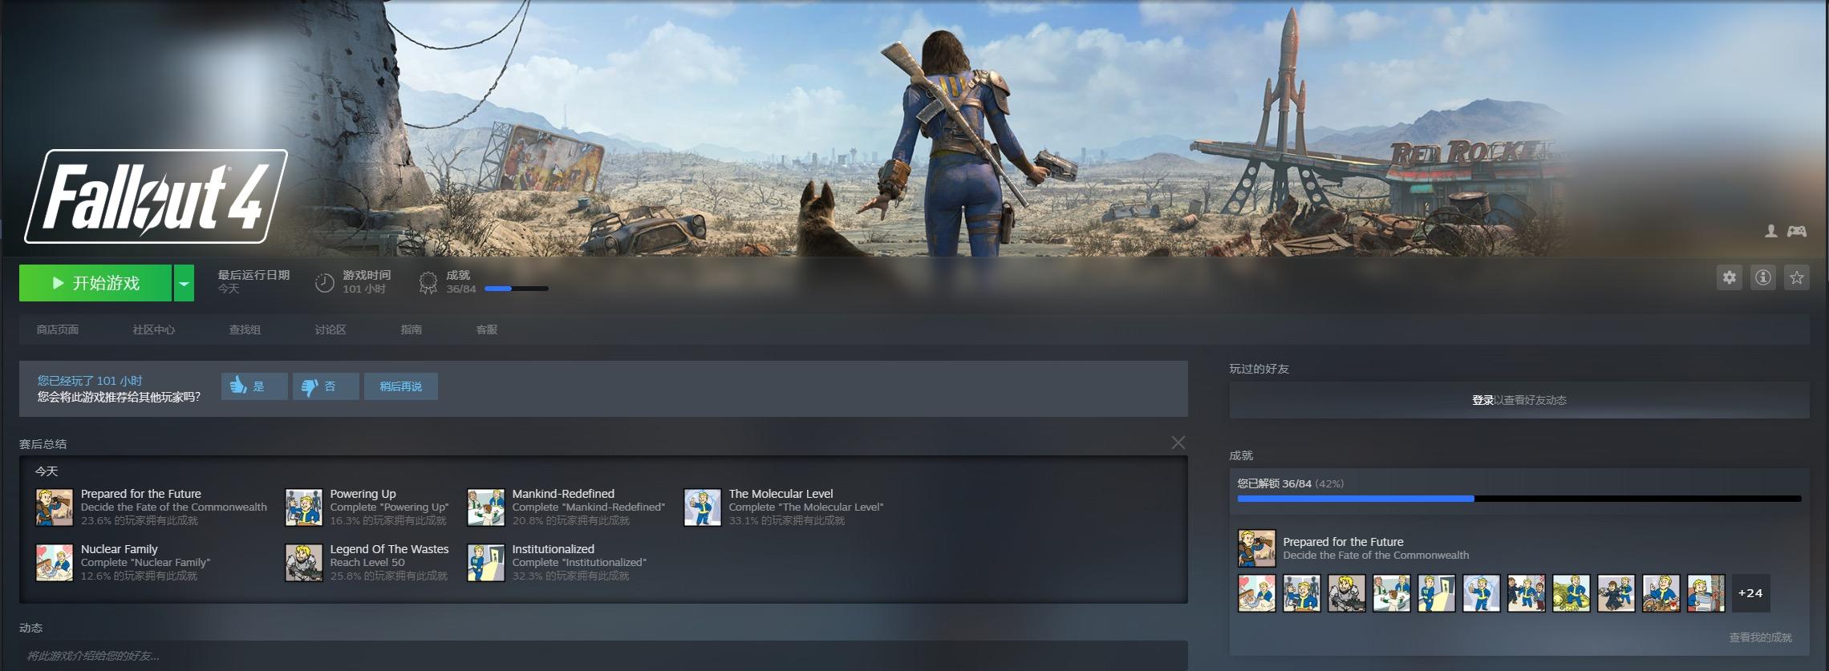The image size is (1829, 671).
Task: Open The Molecular Level achievement icon in 赛后总结
Action: pos(703,507)
